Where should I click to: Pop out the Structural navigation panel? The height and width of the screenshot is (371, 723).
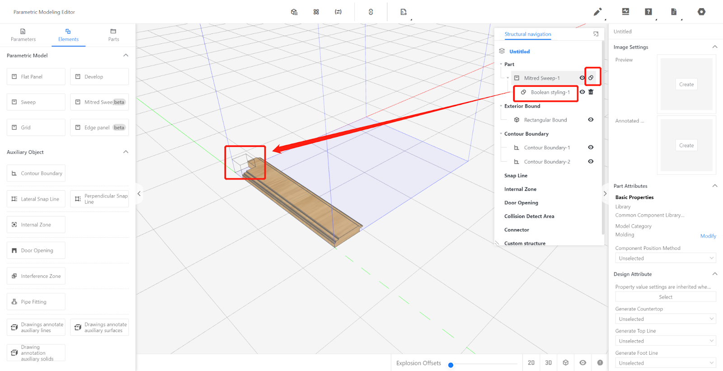(596, 34)
